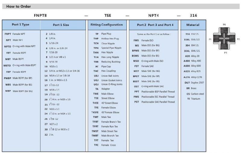Click size row '10 M10 x 1'
241x153 pixels.
51,66
